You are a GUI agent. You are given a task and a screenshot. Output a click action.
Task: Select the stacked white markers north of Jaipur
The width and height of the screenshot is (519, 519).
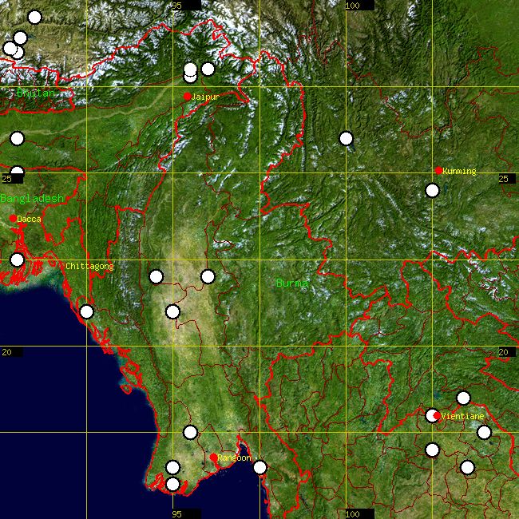190,73
